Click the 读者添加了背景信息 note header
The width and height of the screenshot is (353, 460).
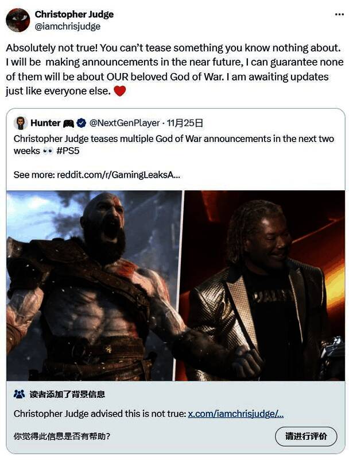coord(67,394)
